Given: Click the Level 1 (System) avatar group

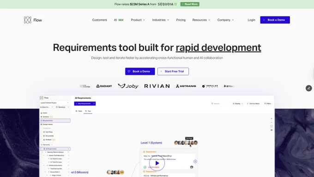Looking at the screenshot, I should coord(186,143).
